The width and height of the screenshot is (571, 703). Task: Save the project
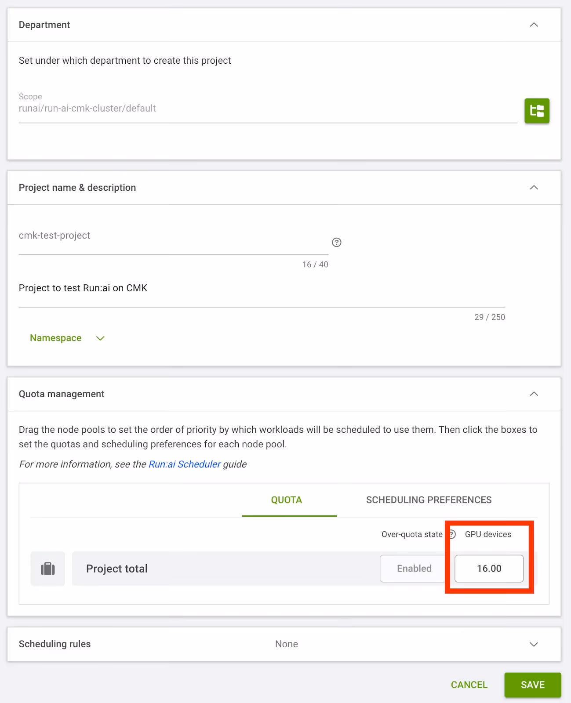[533, 685]
